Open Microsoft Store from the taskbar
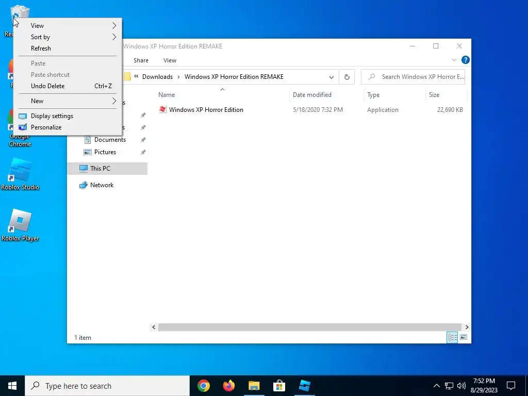 (x=279, y=386)
